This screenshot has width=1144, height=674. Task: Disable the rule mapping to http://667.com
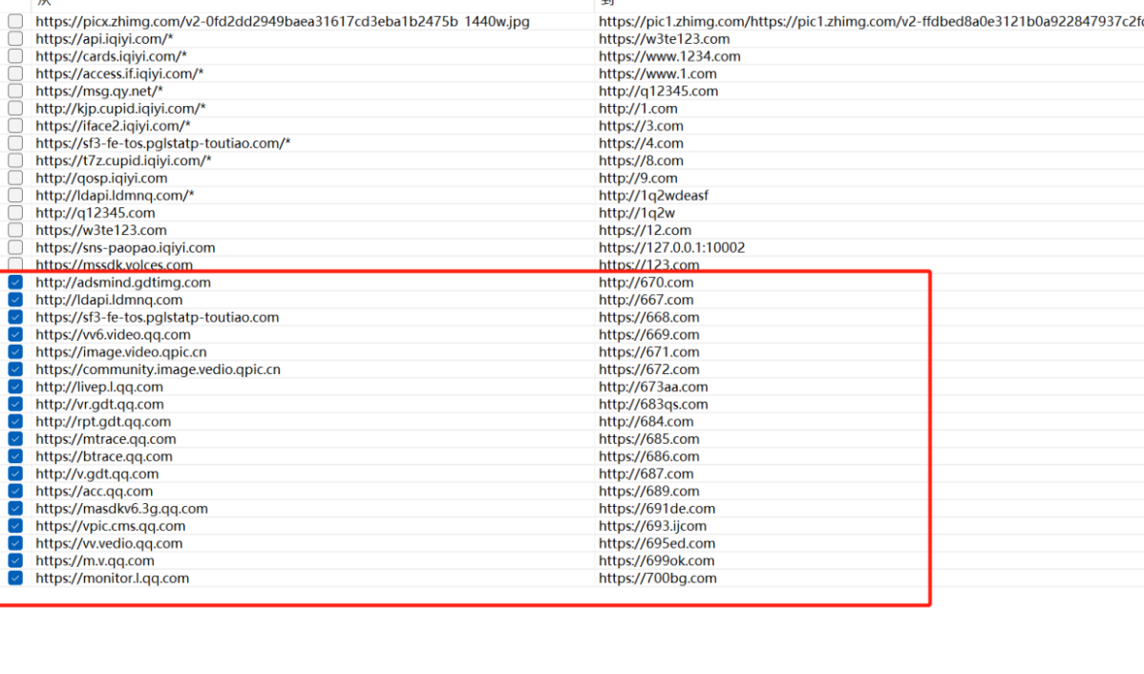coord(15,300)
